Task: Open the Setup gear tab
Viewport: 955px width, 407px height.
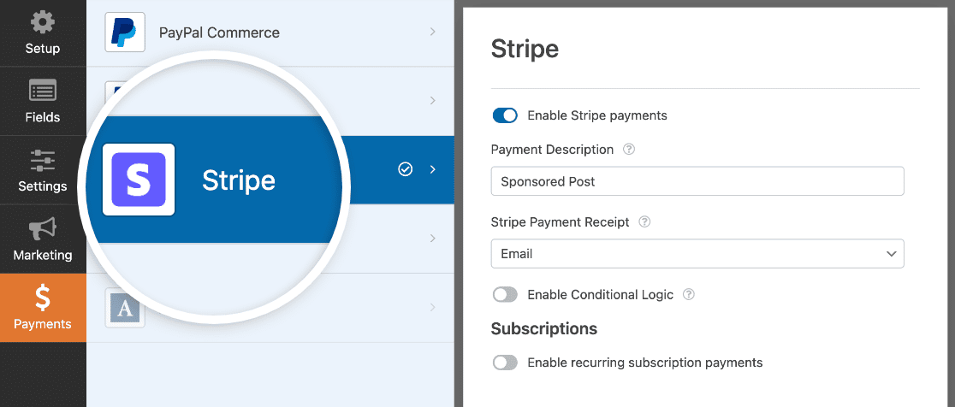Action: [43, 33]
